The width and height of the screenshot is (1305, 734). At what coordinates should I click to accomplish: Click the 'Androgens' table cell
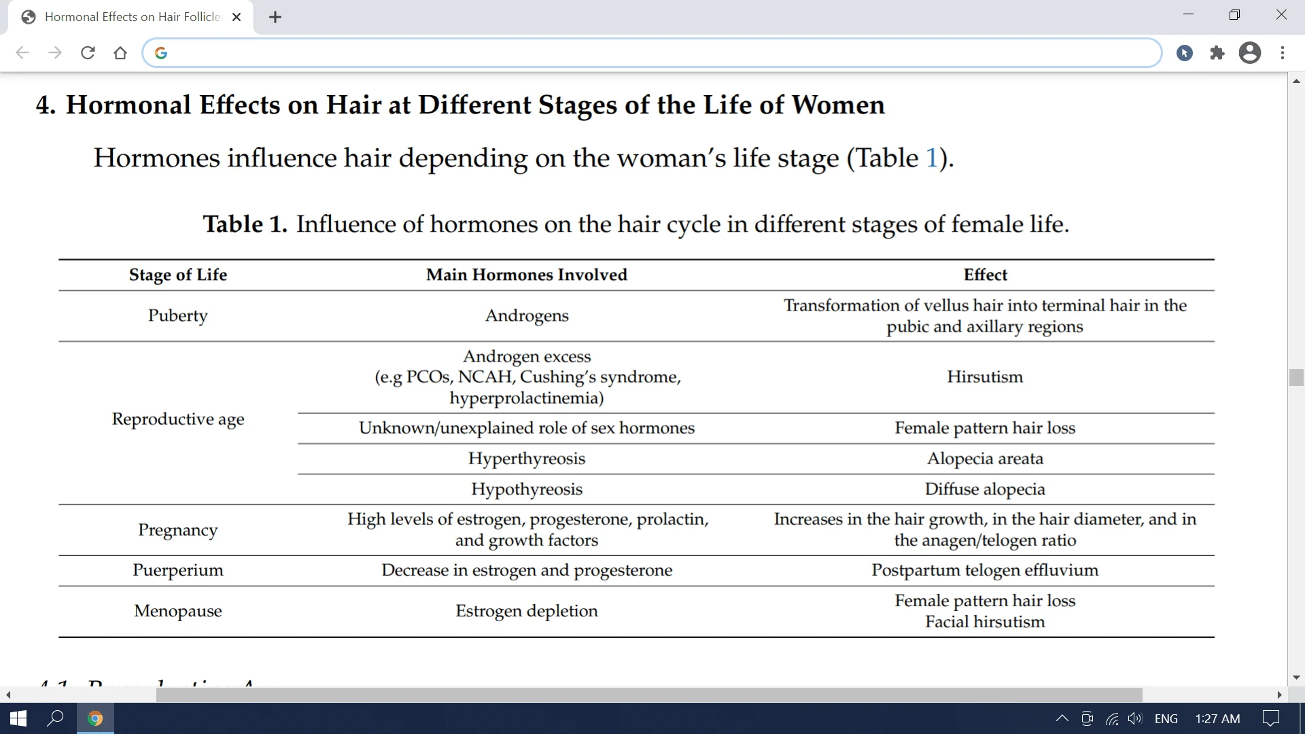click(527, 316)
